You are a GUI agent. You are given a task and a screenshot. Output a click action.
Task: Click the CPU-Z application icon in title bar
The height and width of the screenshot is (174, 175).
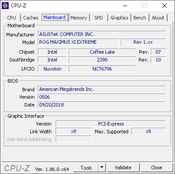point(5,6)
